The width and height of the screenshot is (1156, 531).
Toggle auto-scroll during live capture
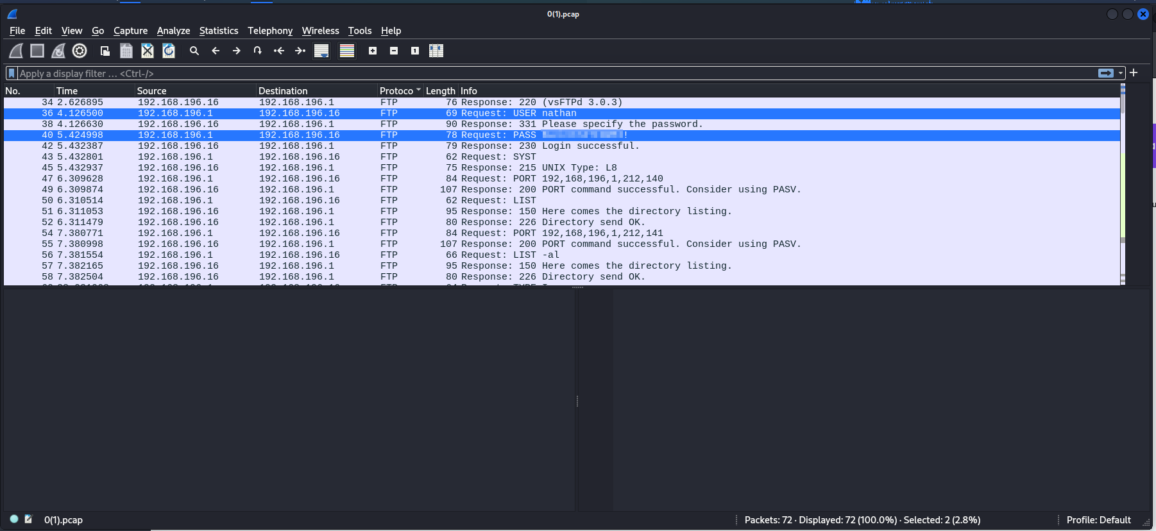point(321,51)
